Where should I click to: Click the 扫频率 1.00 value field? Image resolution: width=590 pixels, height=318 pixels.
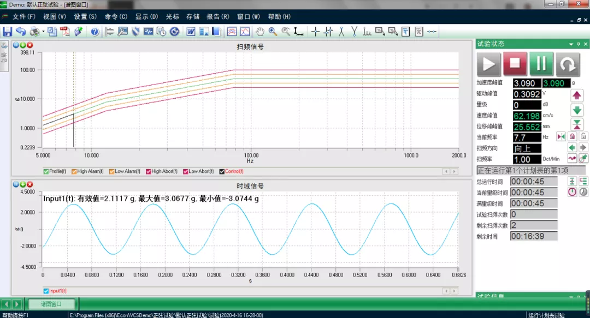pos(527,159)
